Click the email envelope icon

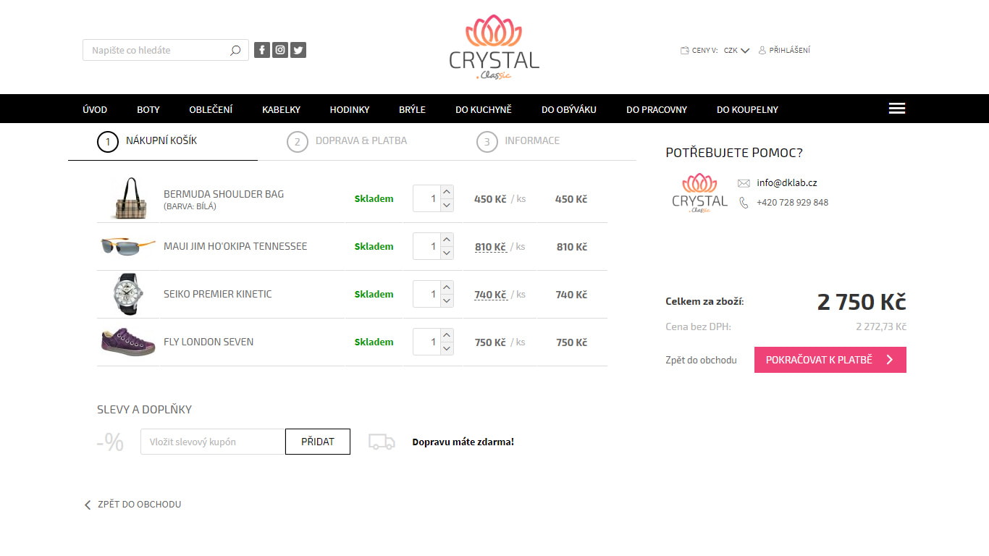point(744,183)
